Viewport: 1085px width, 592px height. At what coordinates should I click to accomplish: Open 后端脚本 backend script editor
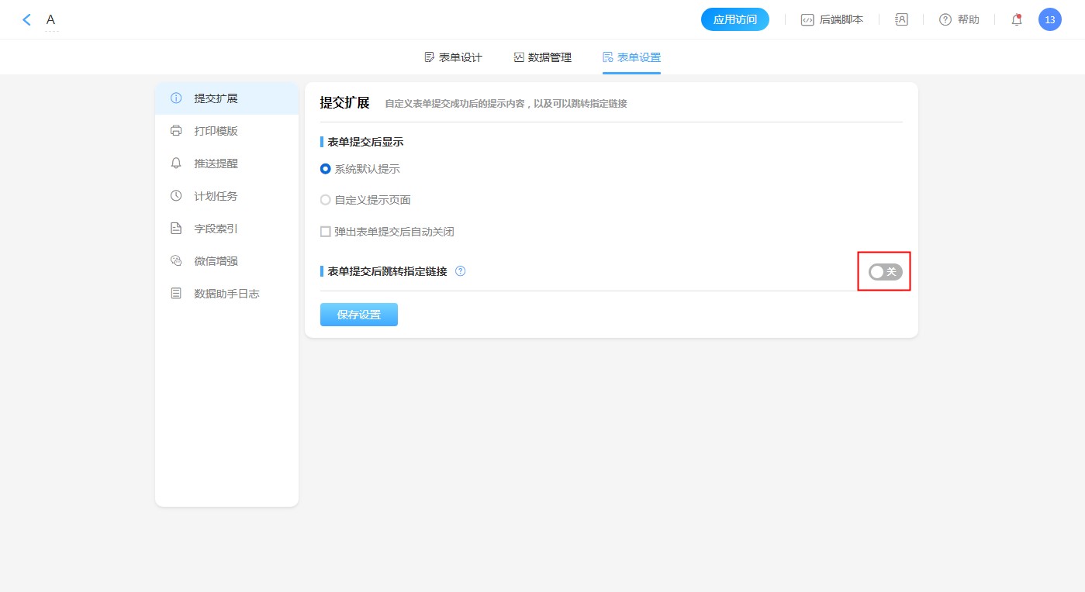(832, 20)
